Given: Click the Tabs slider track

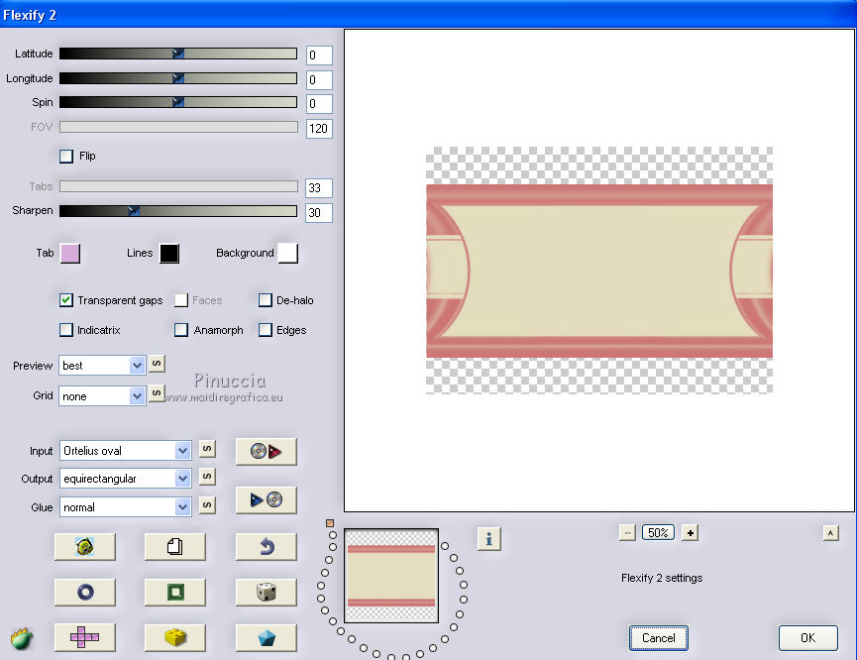Looking at the screenshot, I should 178,186.
